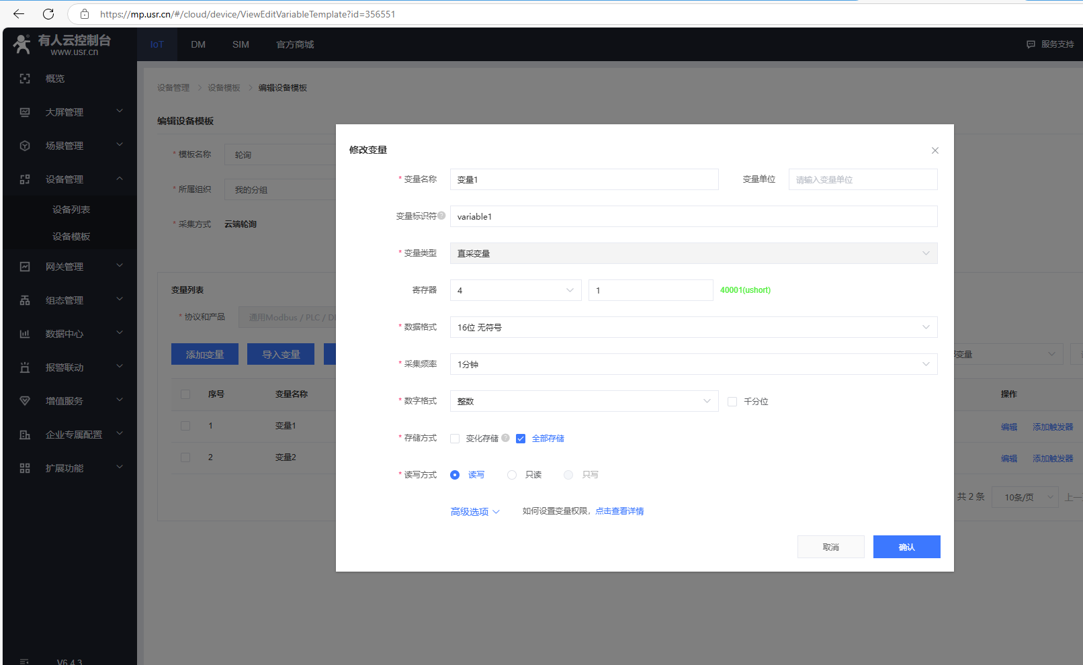The image size is (1083, 665).
Task: Click the 报警联动 alarm sidebar icon
Action: tap(25, 367)
